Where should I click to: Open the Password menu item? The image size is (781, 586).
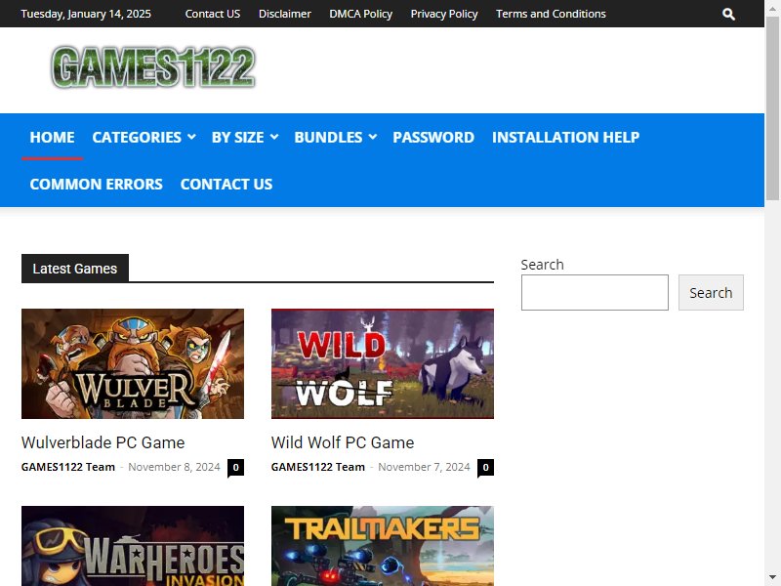(x=433, y=137)
